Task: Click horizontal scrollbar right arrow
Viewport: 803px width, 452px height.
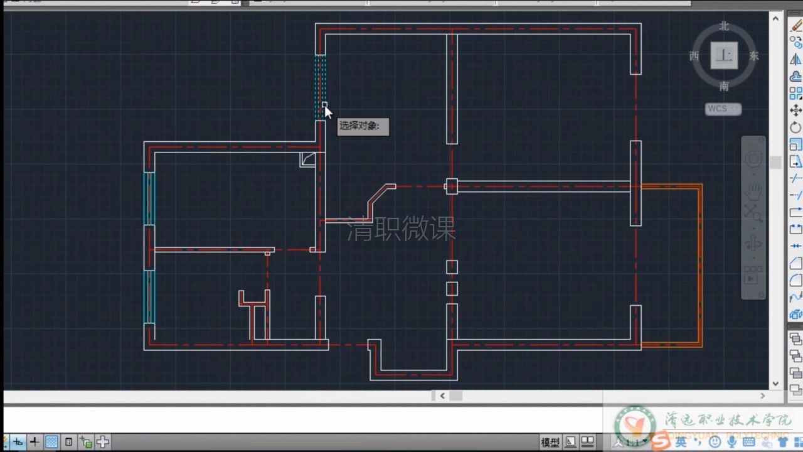Action: coord(763,396)
